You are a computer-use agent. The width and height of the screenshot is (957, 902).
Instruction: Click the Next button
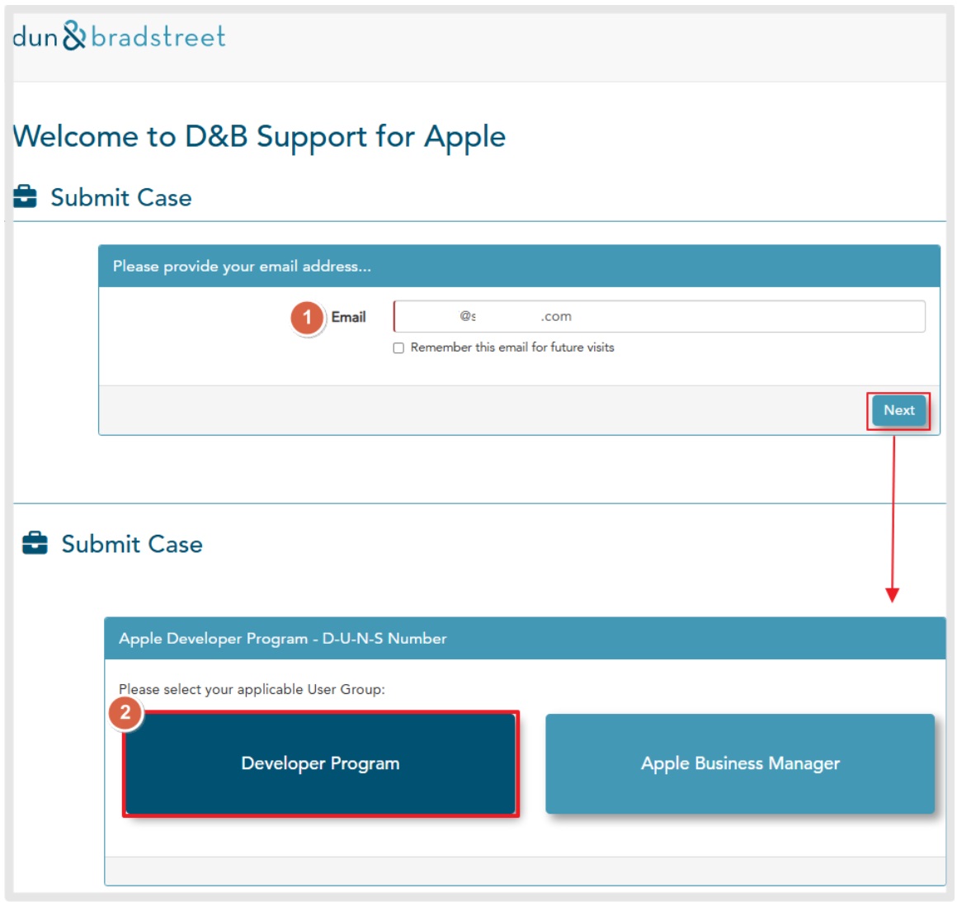(898, 410)
